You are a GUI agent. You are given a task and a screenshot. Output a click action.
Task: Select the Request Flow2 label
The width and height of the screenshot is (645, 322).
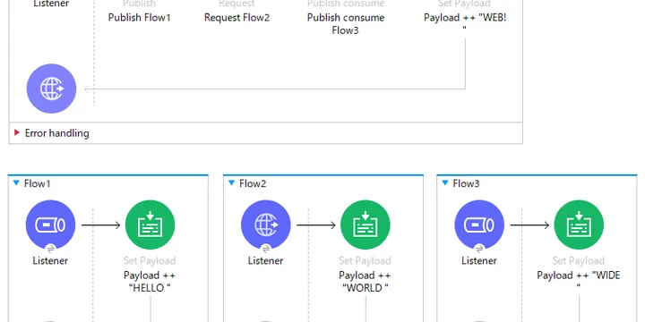click(236, 18)
